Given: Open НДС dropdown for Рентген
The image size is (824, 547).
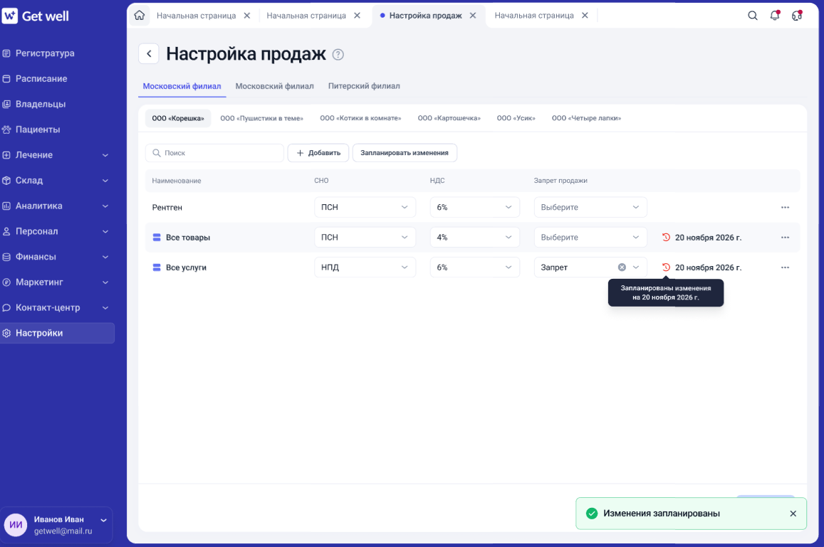Looking at the screenshot, I should pyautogui.click(x=474, y=208).
